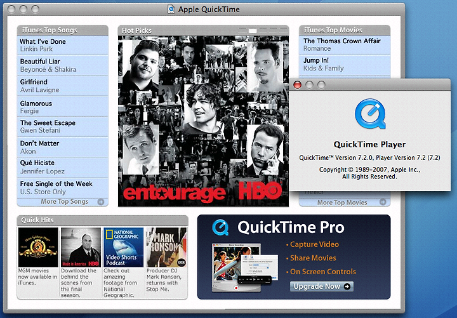457x318 pixels.
Task: Select the highlighted Hot Picks page indicator
Action: 253,30
